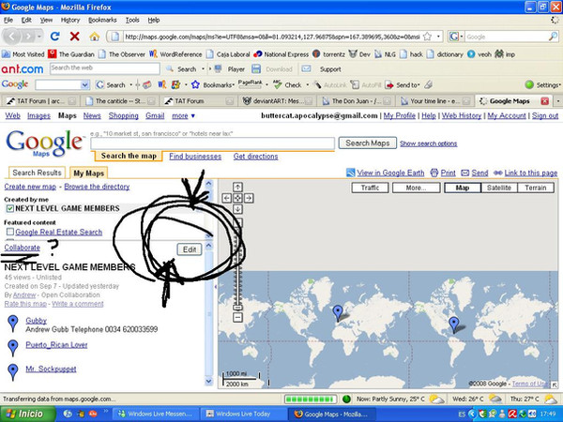Click the left panel scroll down arrow
The width and height of the screenshot is (563, 422).
coord(208,381)
